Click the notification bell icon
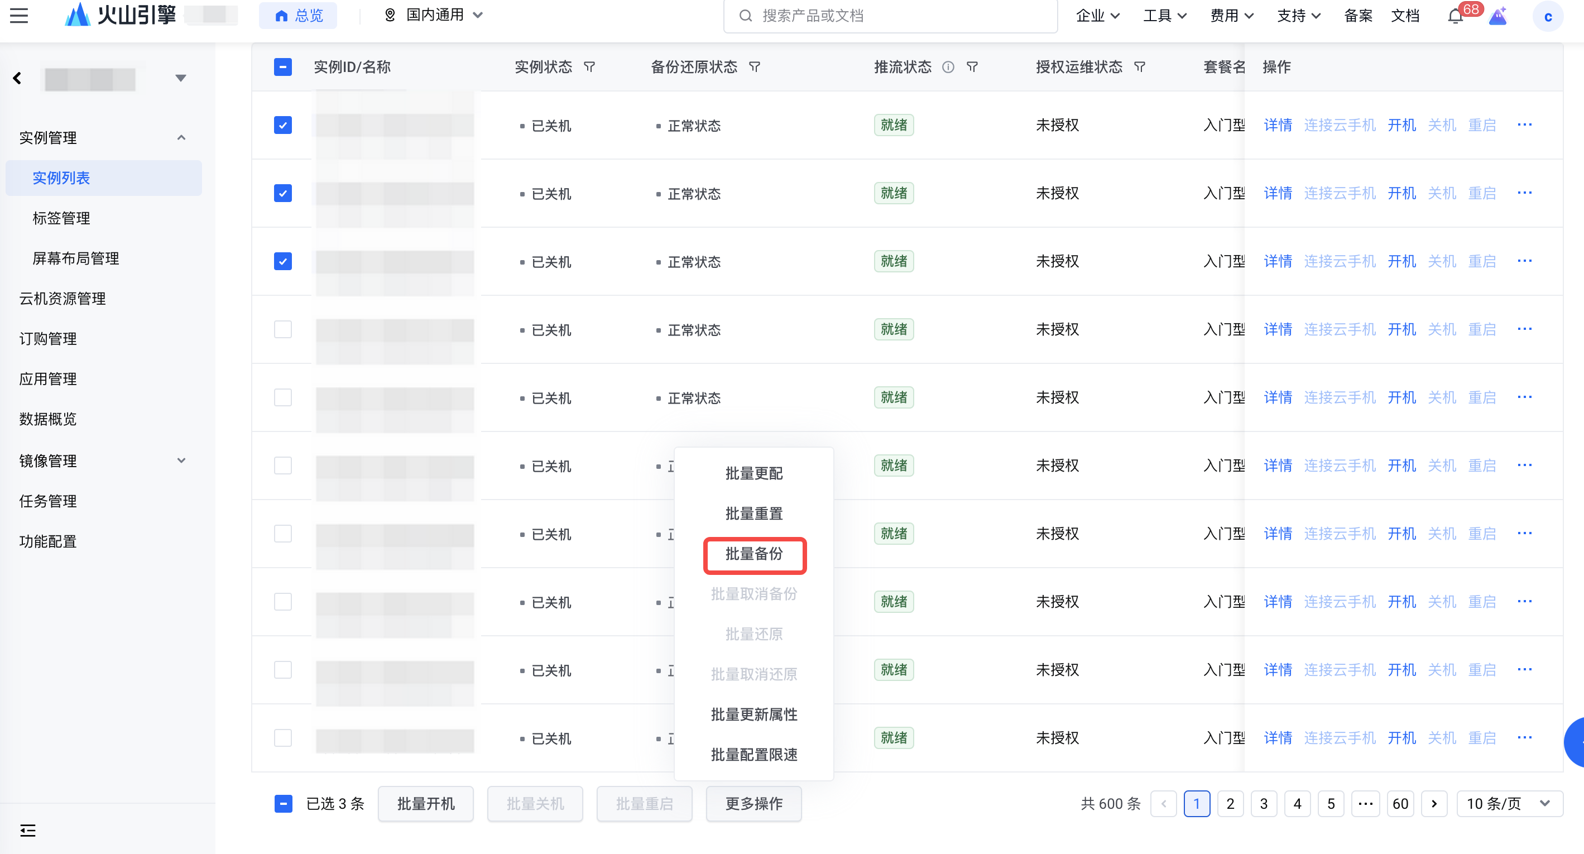Viewport: 1584px width, 854px height. click(x=1455, y=17)
